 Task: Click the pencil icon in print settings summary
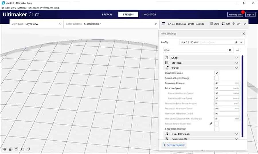(245, 24)
